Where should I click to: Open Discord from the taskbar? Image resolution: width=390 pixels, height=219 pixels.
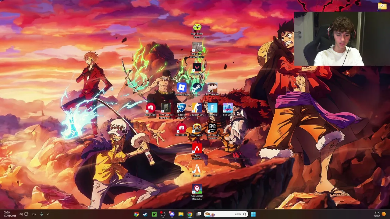tap(172, 214)
